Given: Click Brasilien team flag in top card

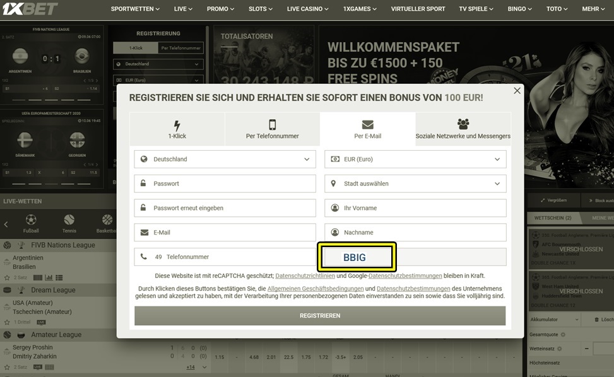Looking at the screenshot, I should (x=82, y=56).
